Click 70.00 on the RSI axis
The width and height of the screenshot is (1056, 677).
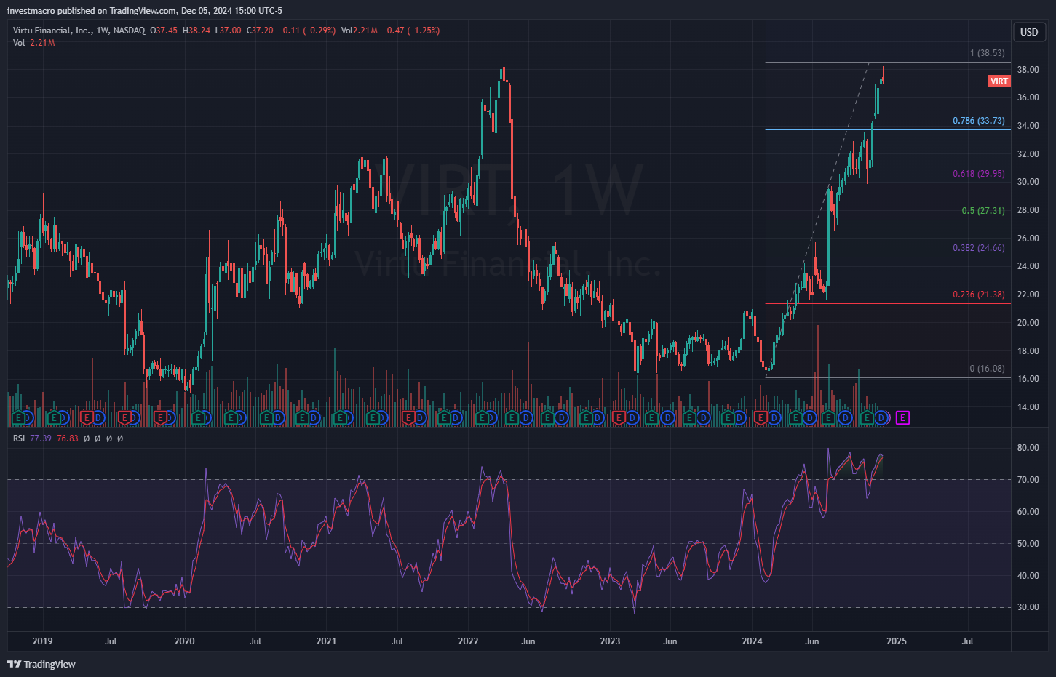pyautogui.click(x=1028, y=480)
